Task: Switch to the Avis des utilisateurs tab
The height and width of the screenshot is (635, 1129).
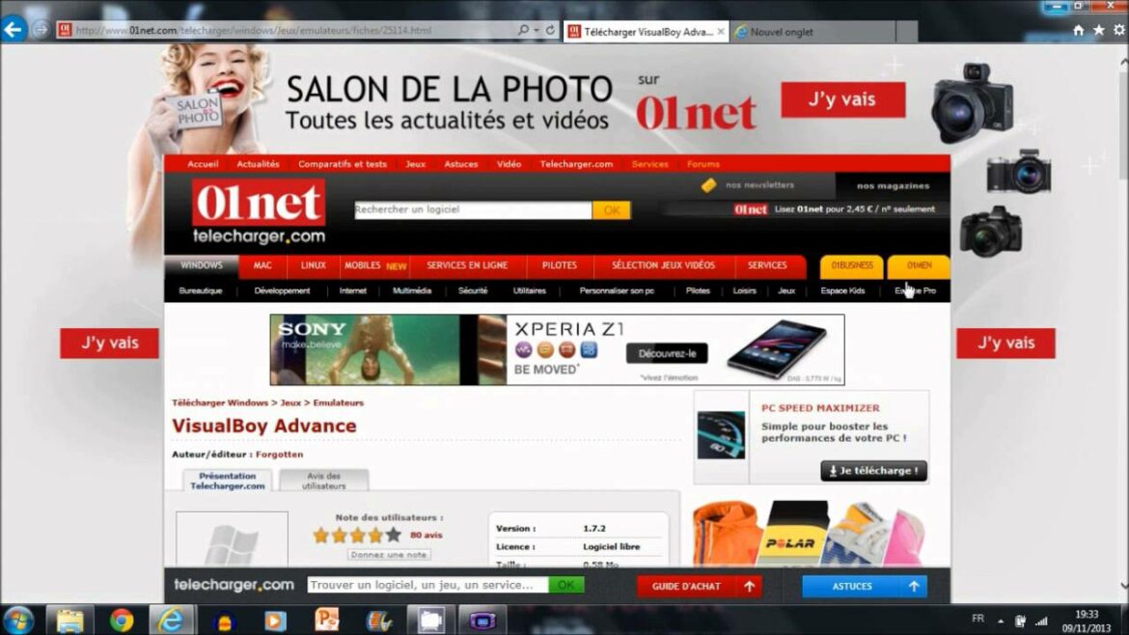Action: 325,480
